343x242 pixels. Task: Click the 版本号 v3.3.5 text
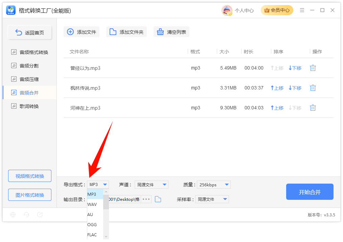point(321,215)
